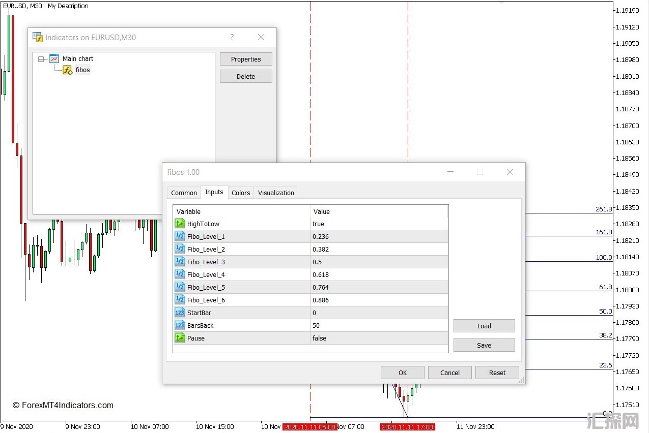Click the Main chart icon in tree
Viewport: 649px width, 433px height.
(54, 58)
